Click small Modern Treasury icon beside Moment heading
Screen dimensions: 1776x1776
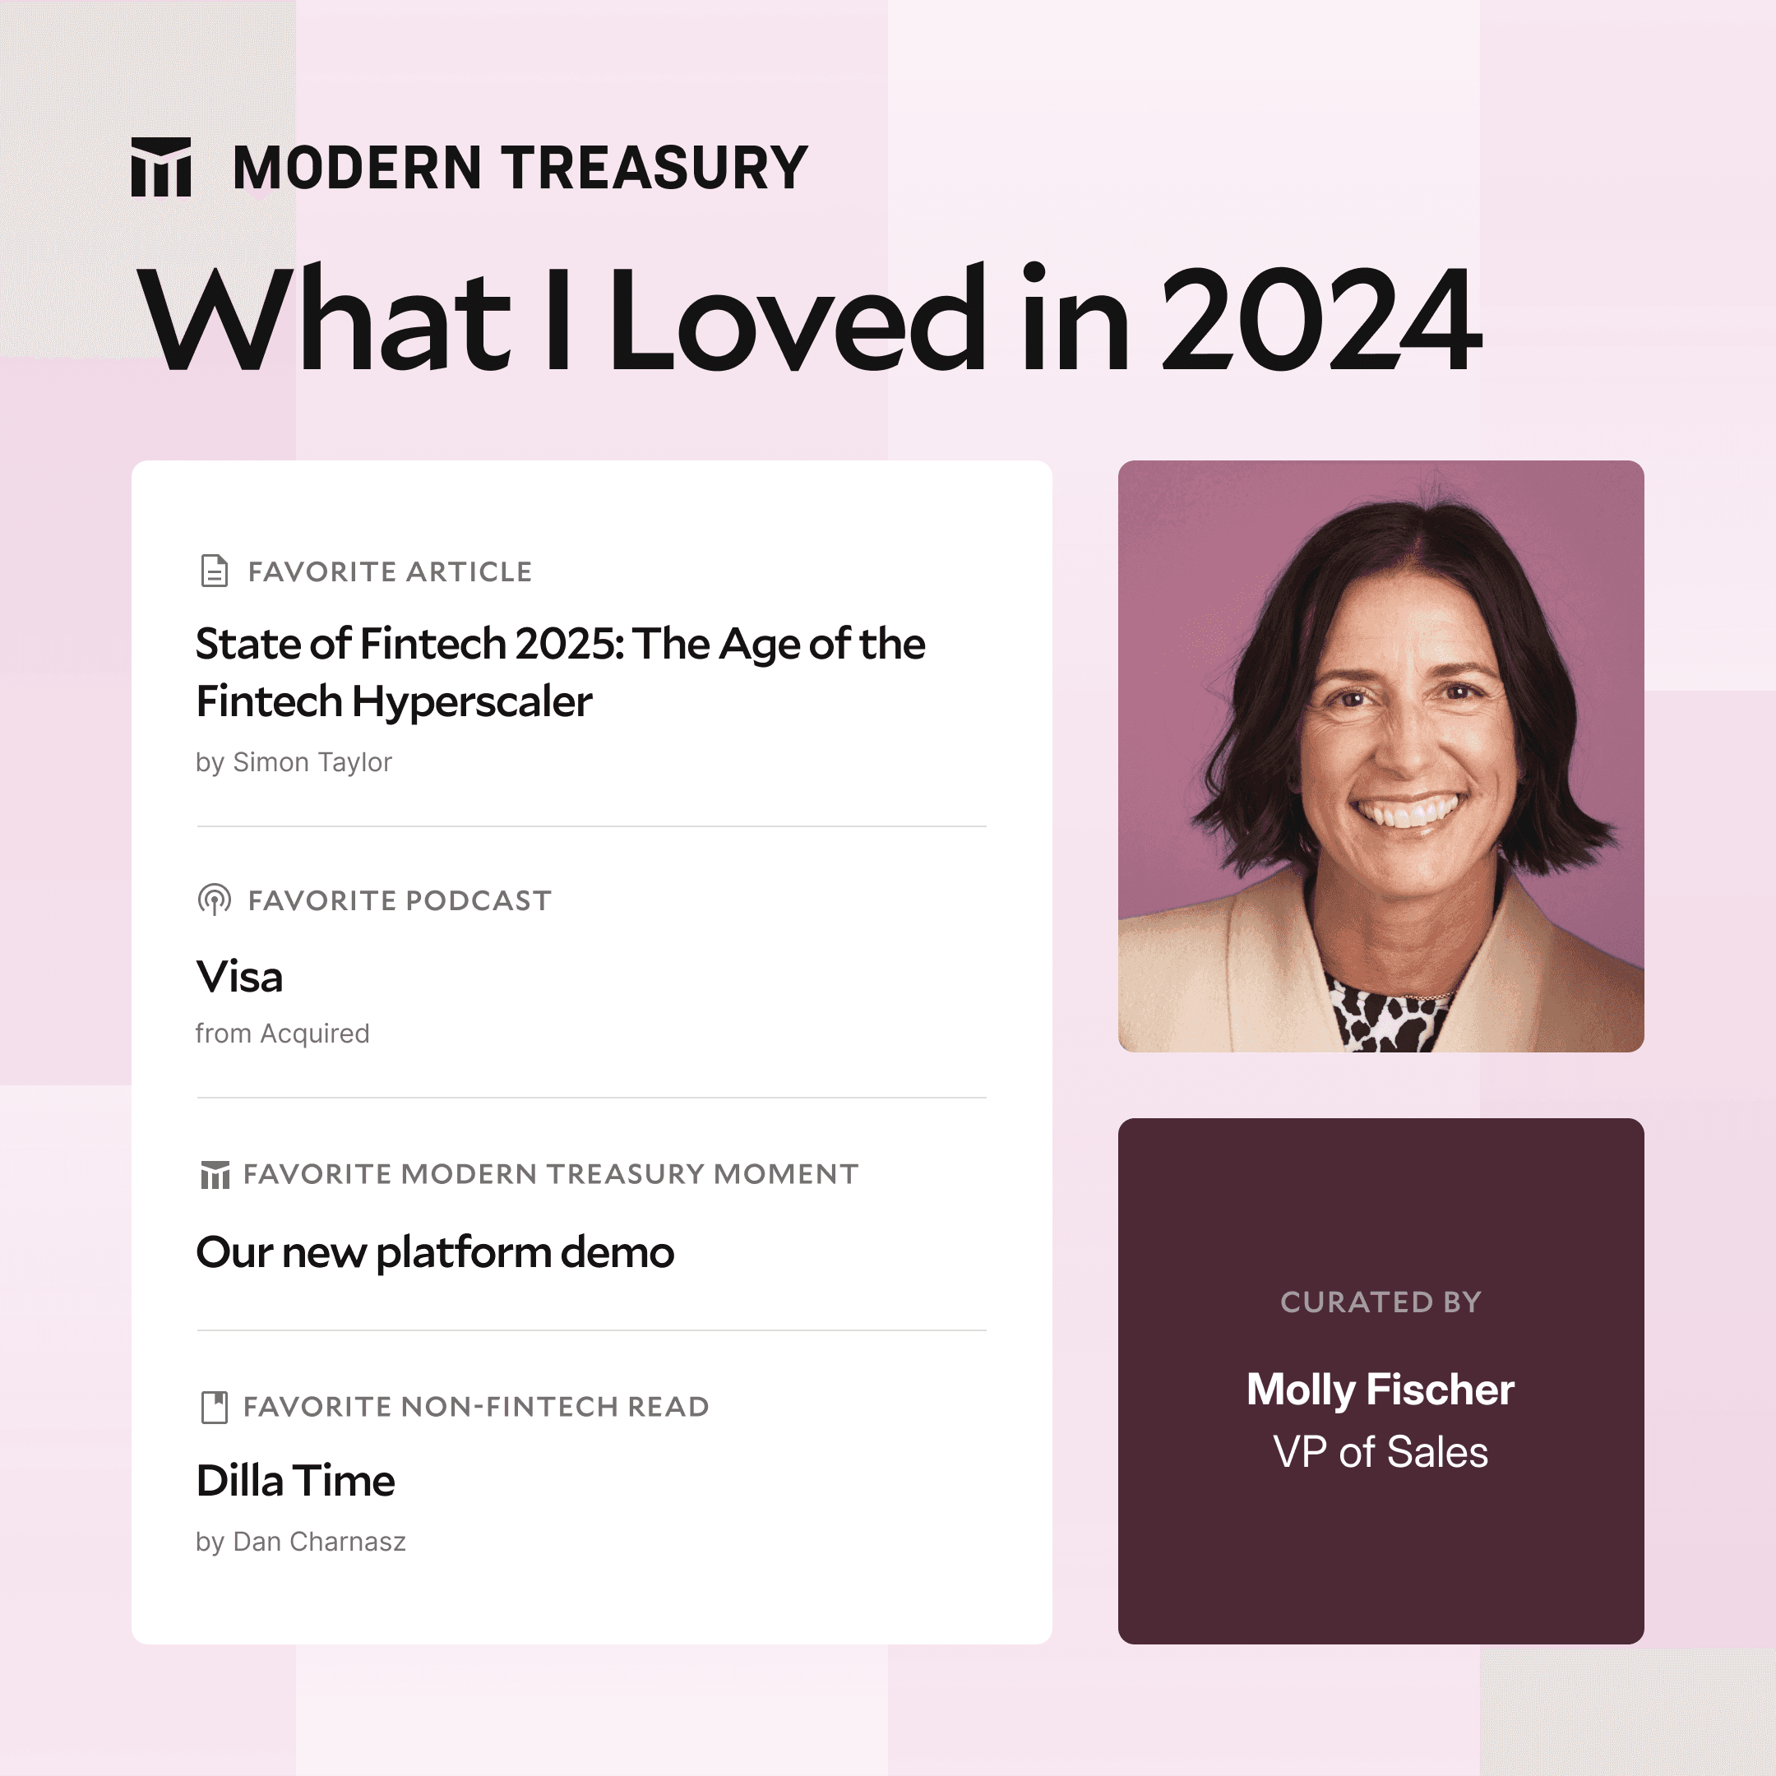tap(214, 1174)
